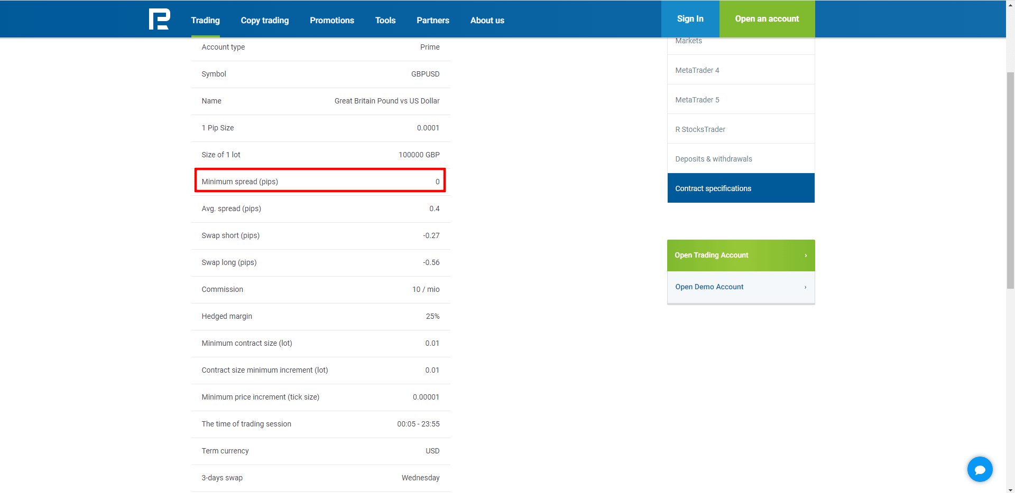Click the 3-days swap value Wednesday
Screen dimensions: 1015x493
click(421, 478)
